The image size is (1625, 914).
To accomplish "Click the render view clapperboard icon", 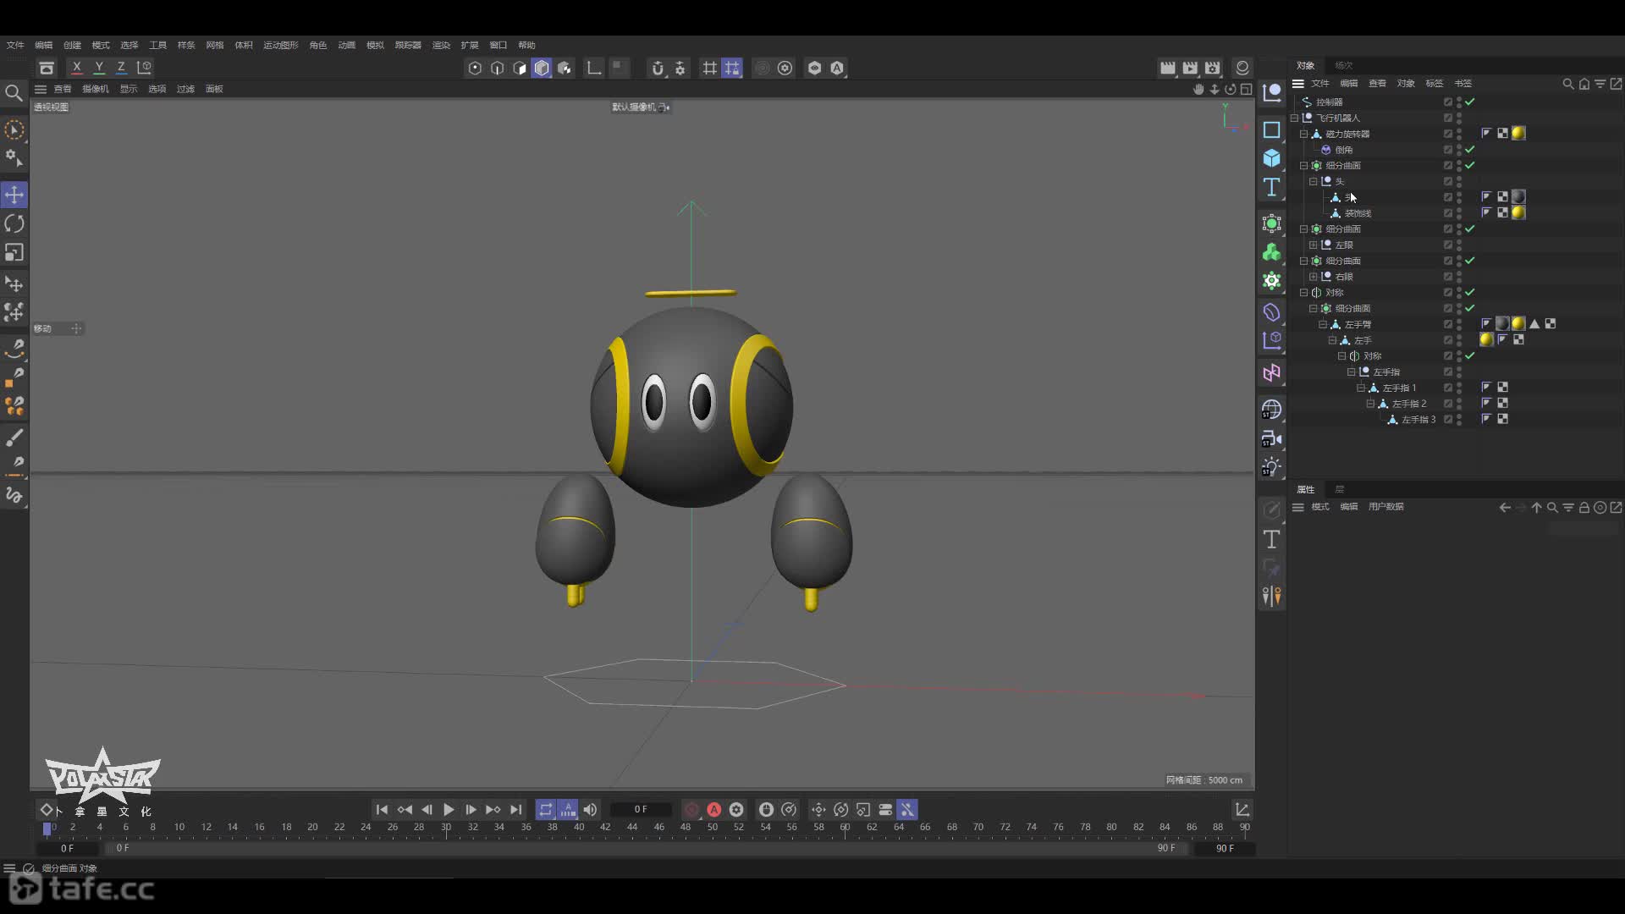I will pos(1167,68).
